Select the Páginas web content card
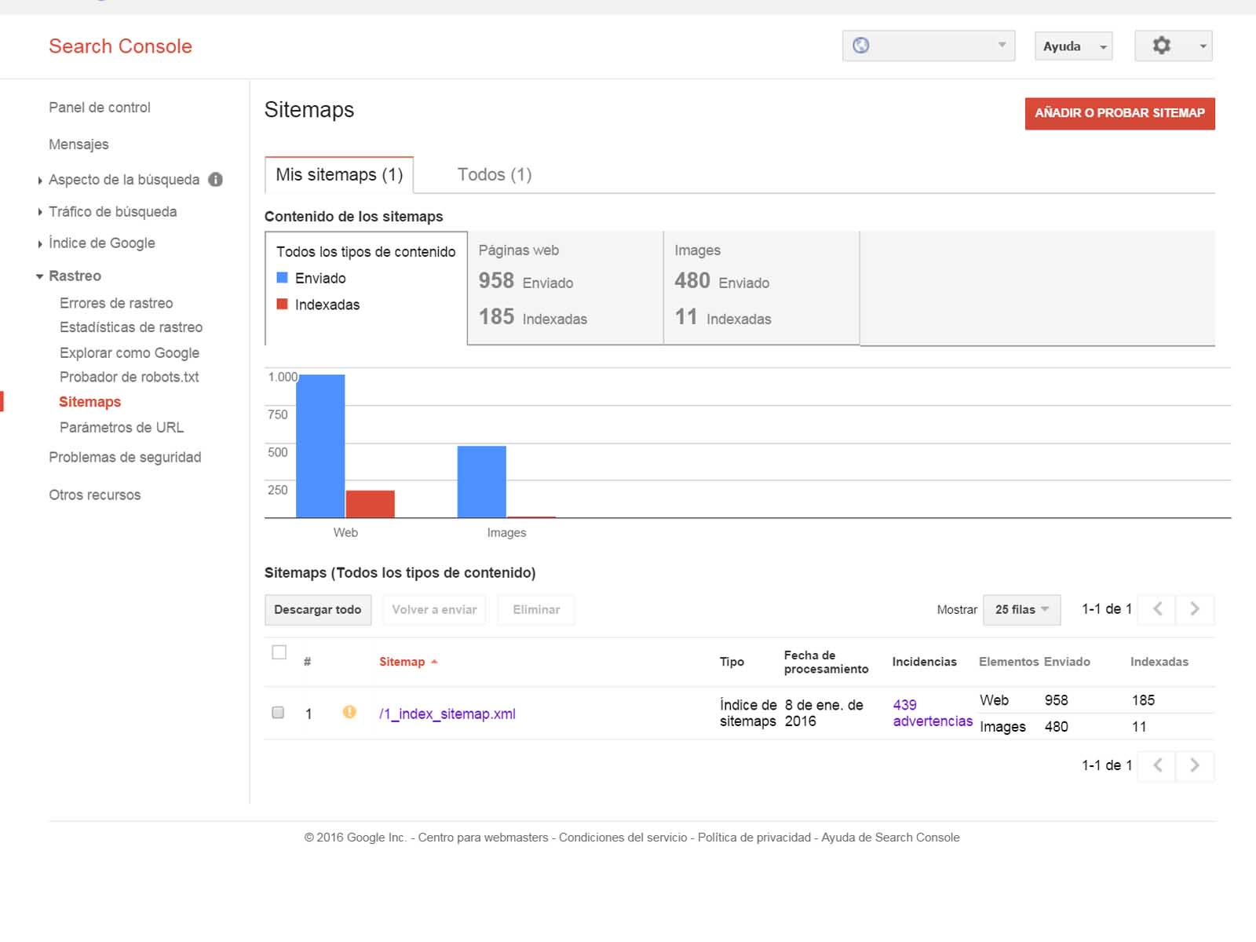This screenshot has height=942, width=1256. tap(565, 287)
